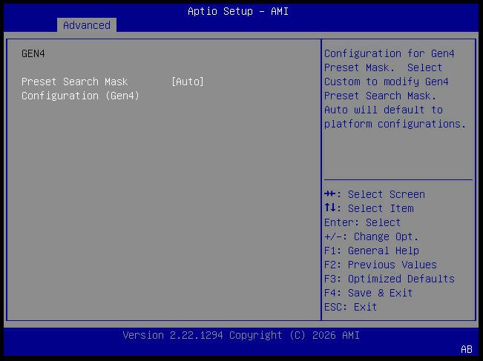Screen dimensions: 483x361
Task: Click the AB indicator in the corner
Action: [467, 349]
